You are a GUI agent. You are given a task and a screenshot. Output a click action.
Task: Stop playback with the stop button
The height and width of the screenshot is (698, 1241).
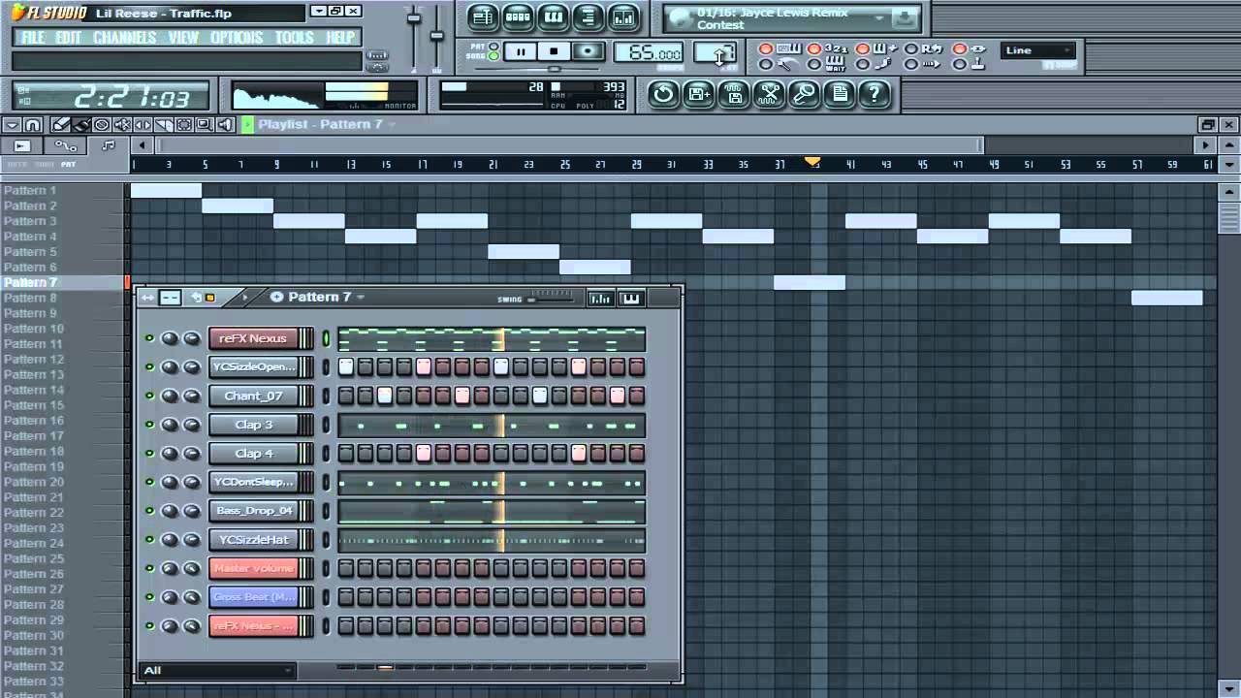554,51
